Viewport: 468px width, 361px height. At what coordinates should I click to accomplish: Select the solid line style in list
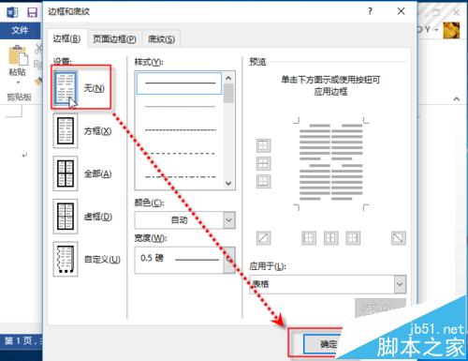pyautogui.click(x=179, y=83)
